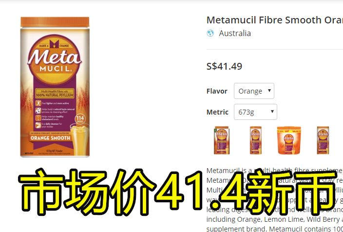This screenshot has height=232, width=343.
Task: Select the fourth Metamucil thumbnail image
Action: click(x=323, y=140)
